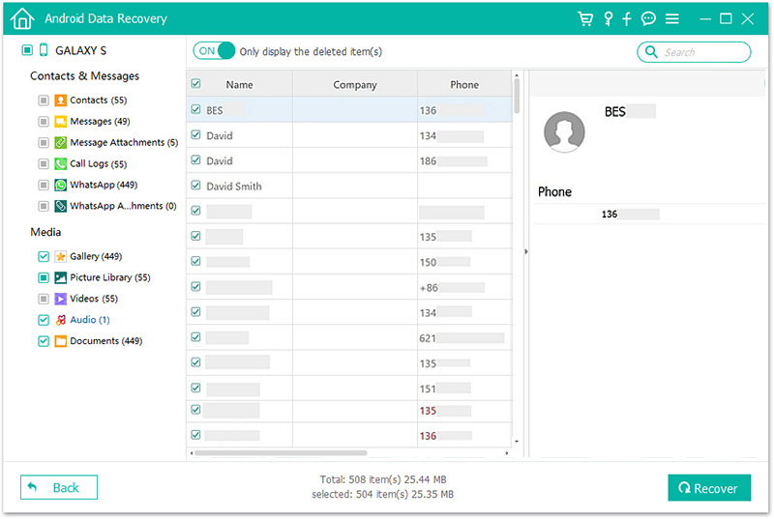Uncheck the BES contact row checkbox

(196, 109)
